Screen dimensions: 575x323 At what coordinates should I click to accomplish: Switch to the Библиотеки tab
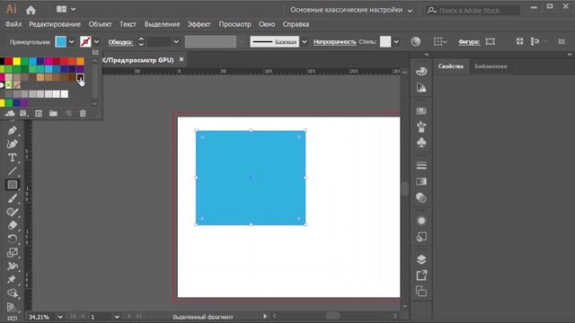tap(491, 66)
